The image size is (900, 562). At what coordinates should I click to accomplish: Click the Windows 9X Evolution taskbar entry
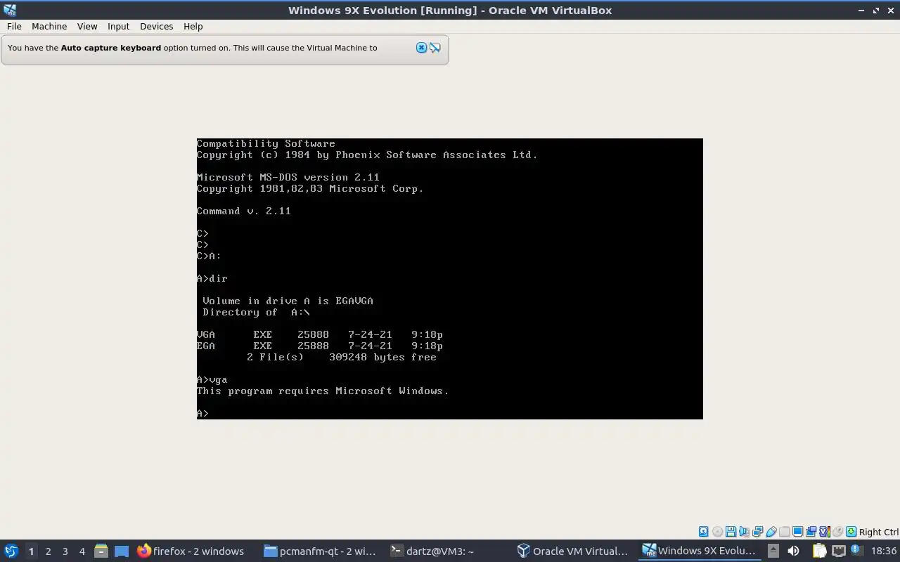click(700, 551)
